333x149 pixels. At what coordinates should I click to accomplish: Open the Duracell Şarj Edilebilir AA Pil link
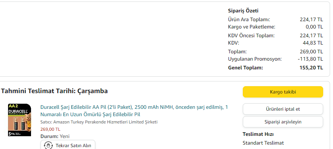[x=134, y=111]
